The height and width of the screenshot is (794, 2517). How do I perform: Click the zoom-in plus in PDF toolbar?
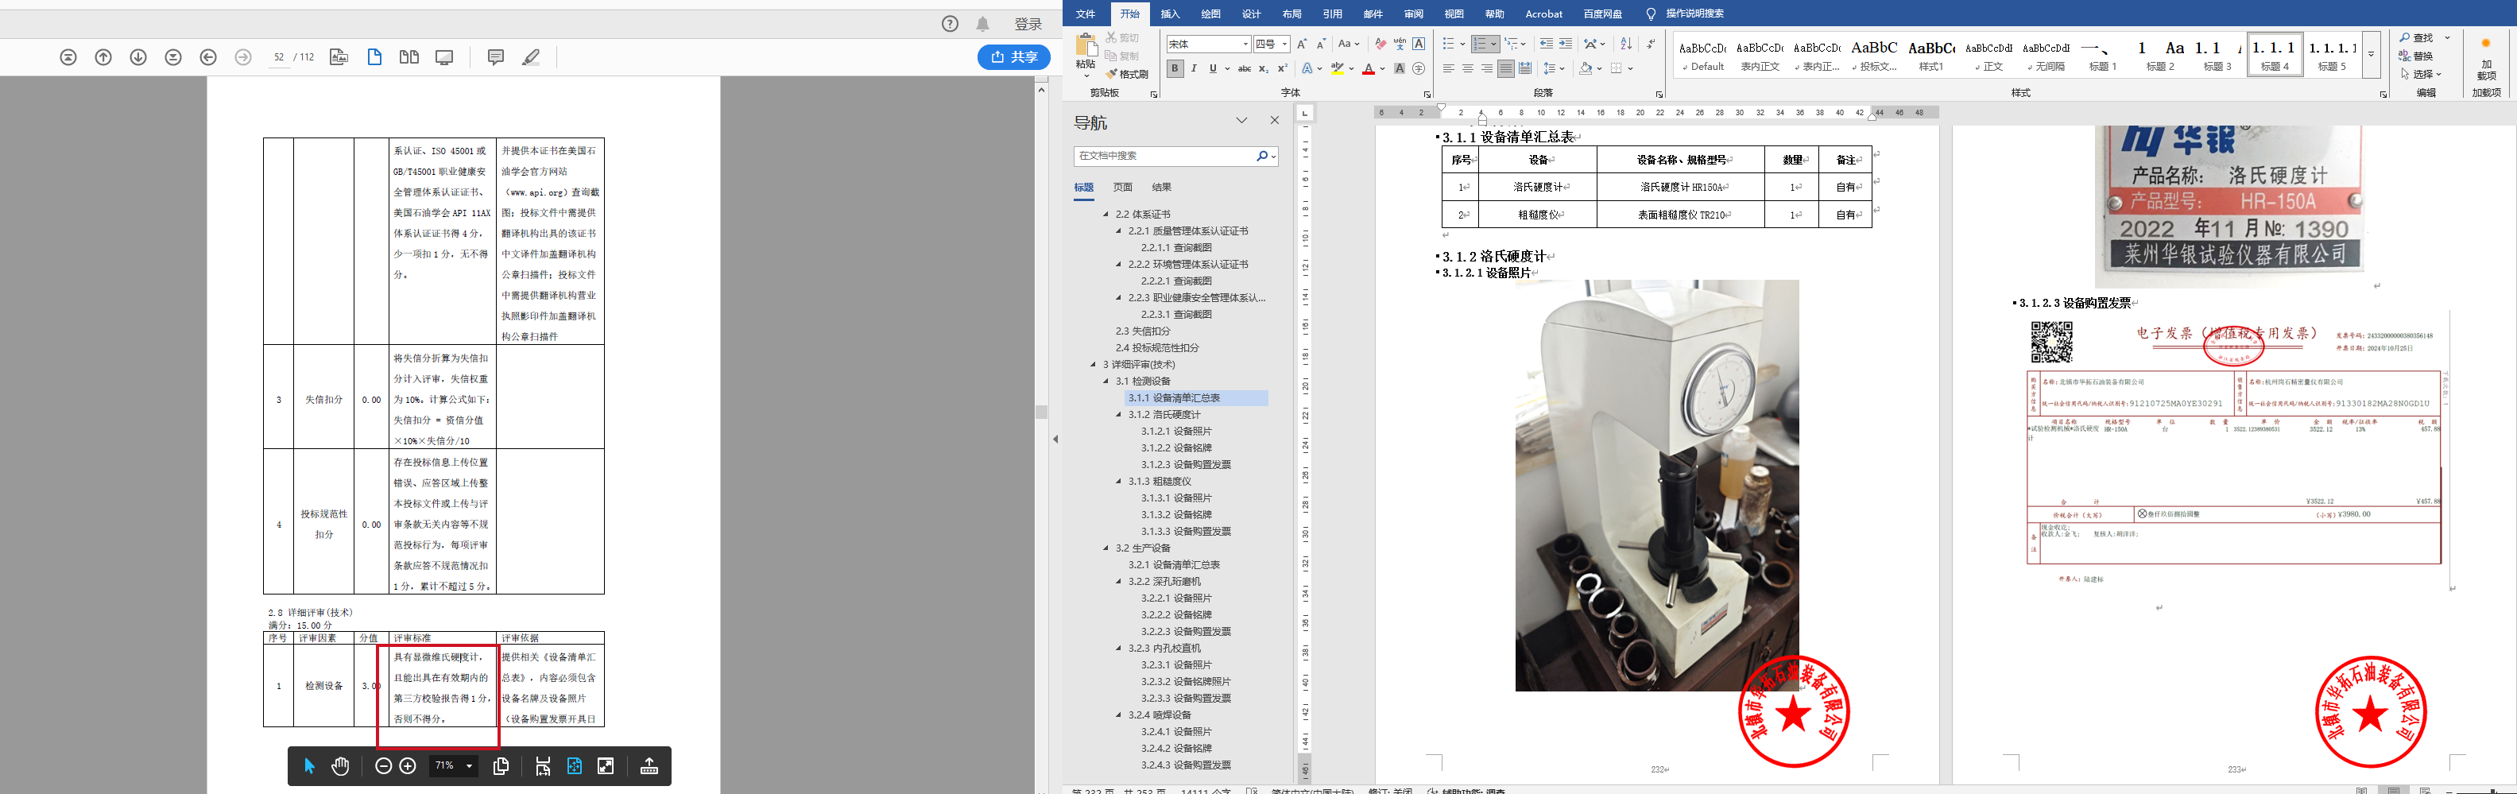[409, 767]
